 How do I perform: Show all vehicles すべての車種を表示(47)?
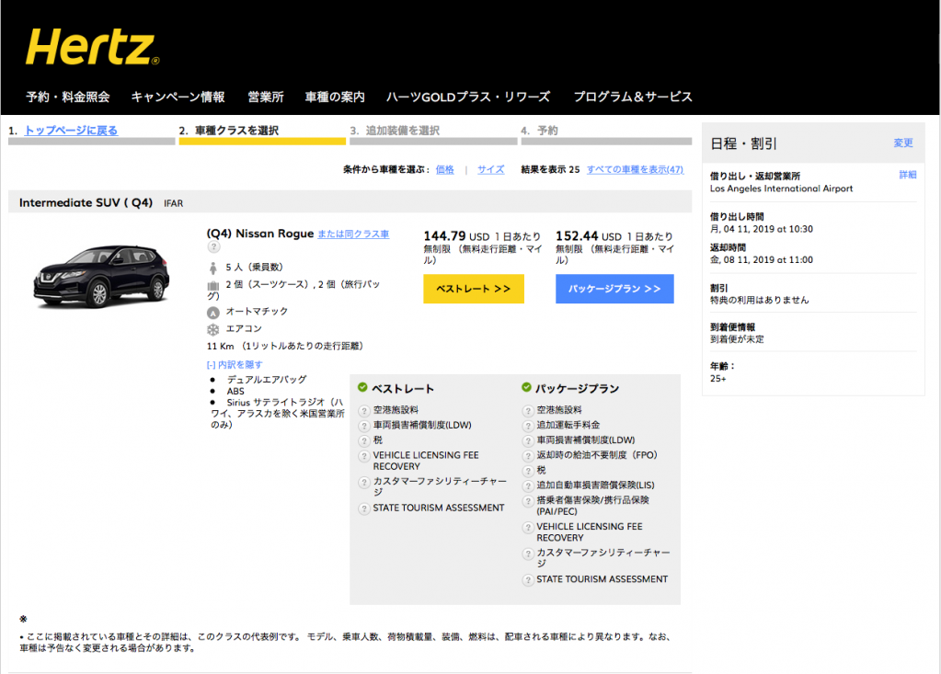[x=635, y=170]
